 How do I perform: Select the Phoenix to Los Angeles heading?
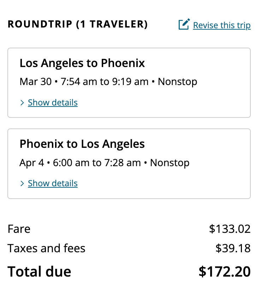tap(82, 144)
